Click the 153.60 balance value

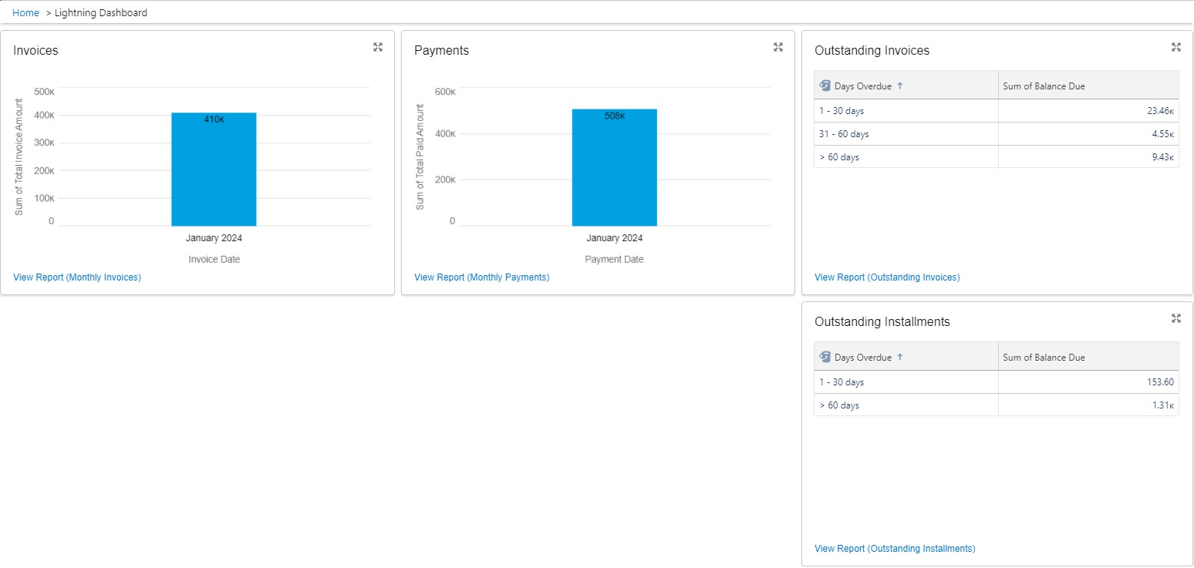[x=1160, y=382]
